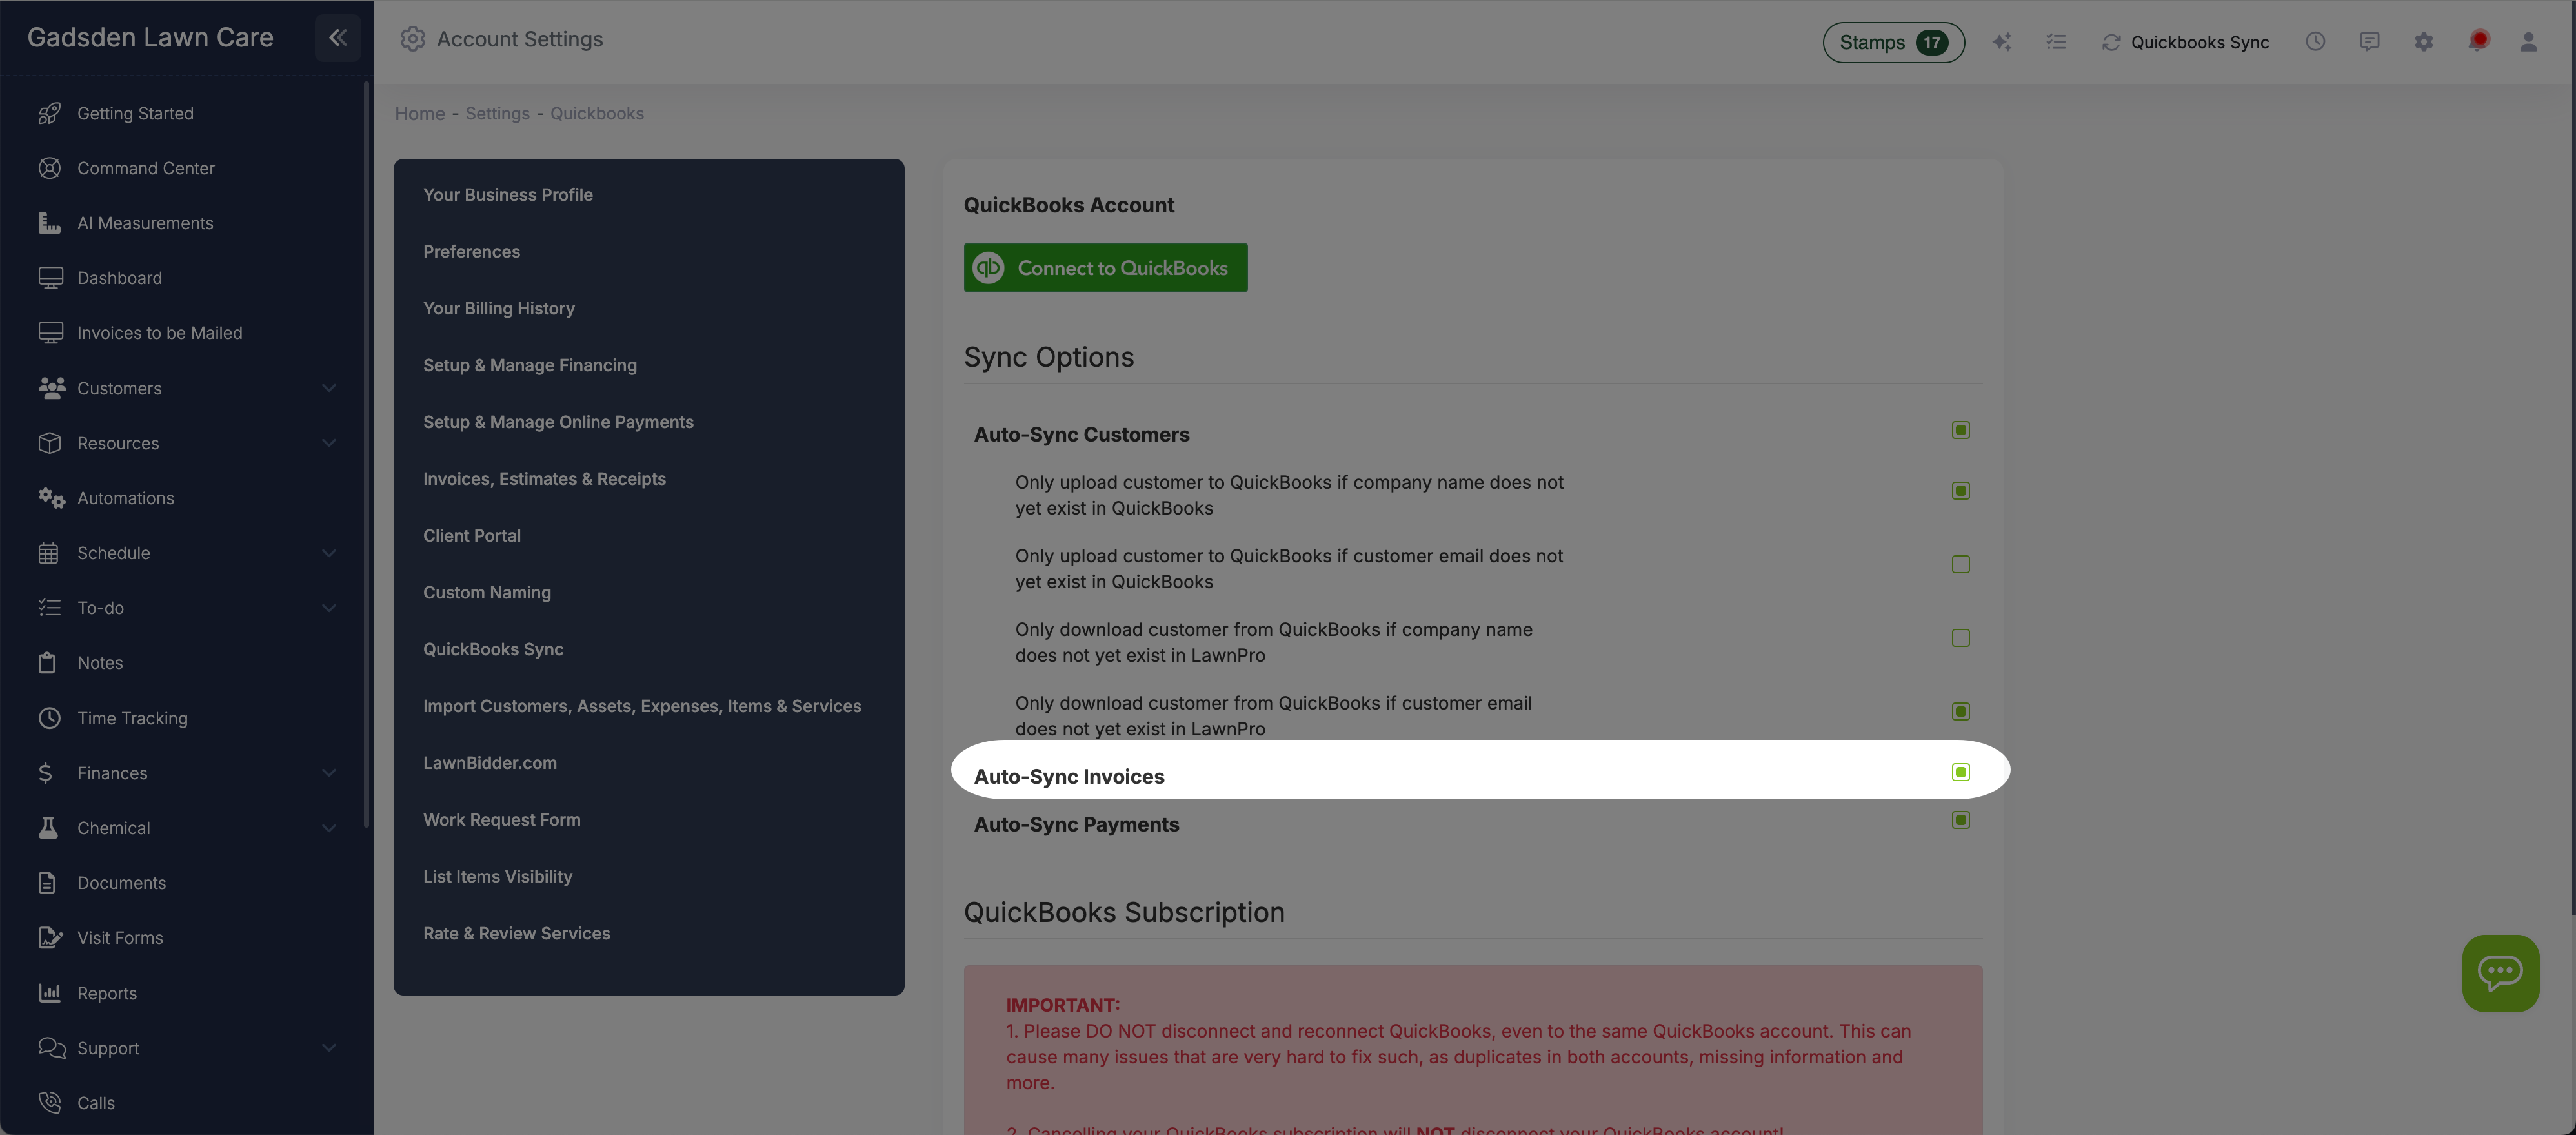Open the green chat support widget
The width and height of the screenshot is (2576, 1135).
click(x=2501, y=973)
